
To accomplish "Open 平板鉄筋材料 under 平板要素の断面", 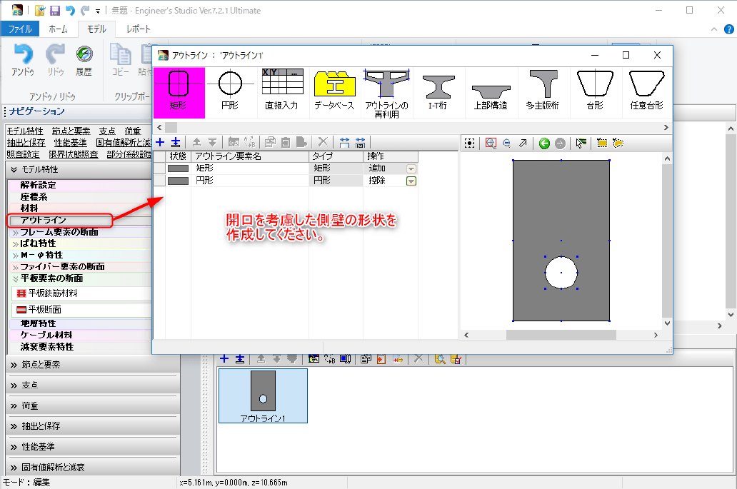I will [53, 293].
